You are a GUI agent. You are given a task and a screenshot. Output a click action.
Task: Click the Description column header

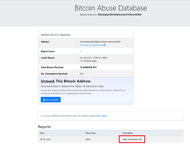coord(128,133)
